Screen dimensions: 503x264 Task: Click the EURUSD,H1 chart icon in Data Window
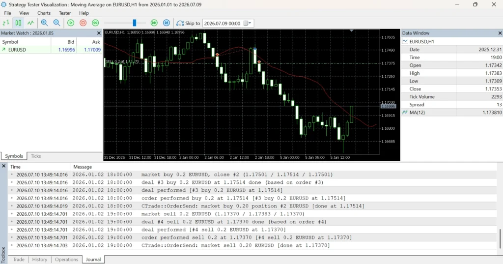405,41
